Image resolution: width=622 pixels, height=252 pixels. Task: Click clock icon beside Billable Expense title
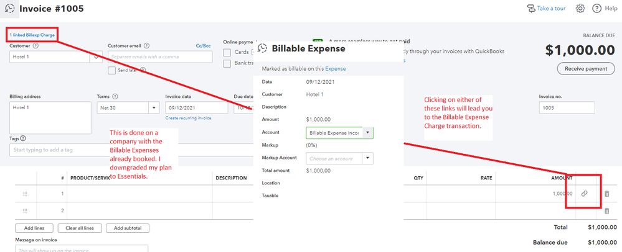pyautogui.click(x=263, y=48)
